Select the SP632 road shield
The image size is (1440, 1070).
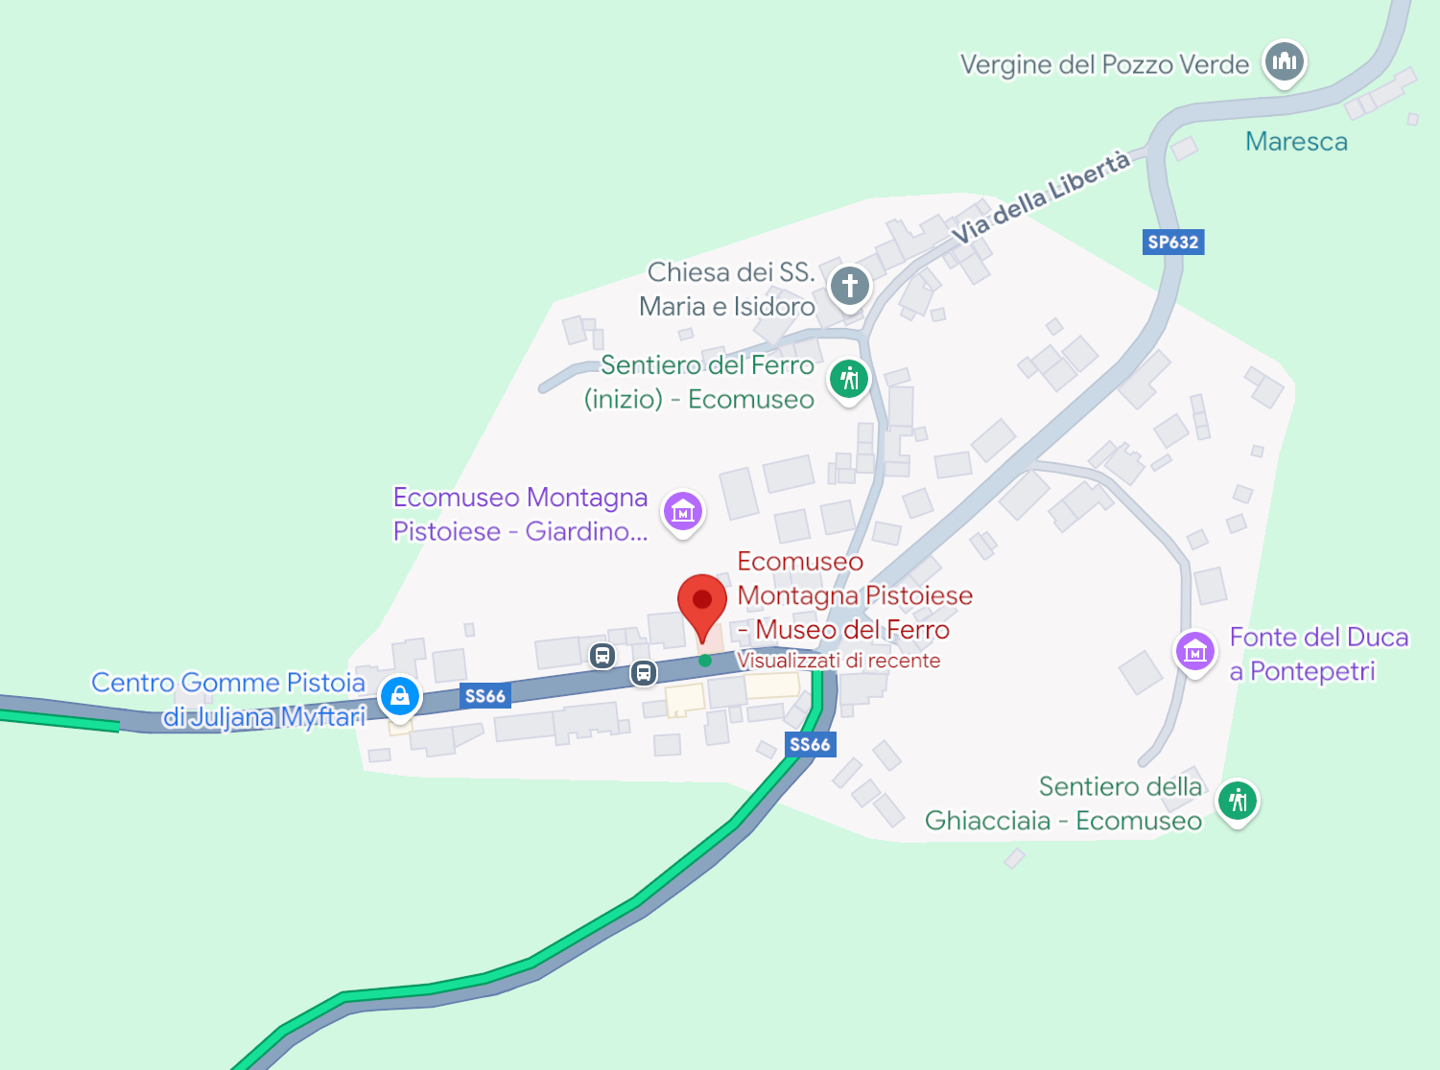coord(1173,242)
